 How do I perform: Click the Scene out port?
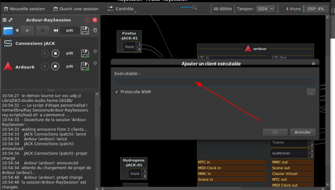tap(292, 168)
